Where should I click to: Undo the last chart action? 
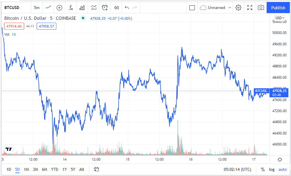(127, 8)
